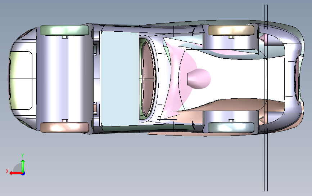Select the salmon-pink wheel of the car
This screenshot has height=196, width=312.
coord(64,127)
